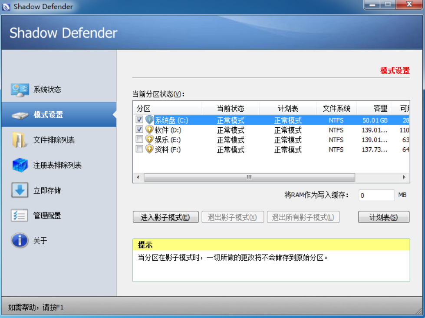Image resolution: width=425 pixels, height=318 pixels.
Task: Click the shield icon for 娱乐 (E:)
Action: [149, 139]
